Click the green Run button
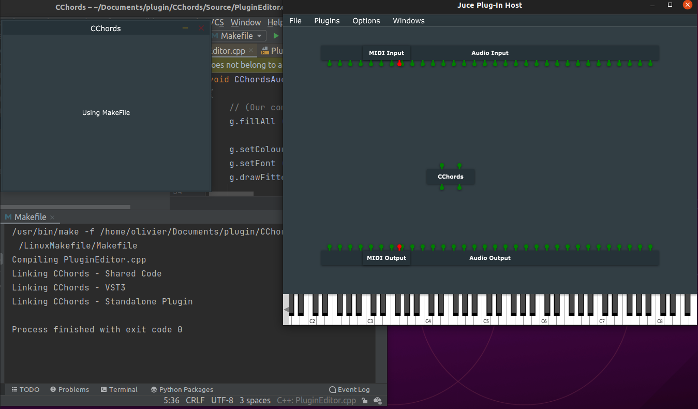The height and width of the screenshot is (409, 698). click(276, 36)
